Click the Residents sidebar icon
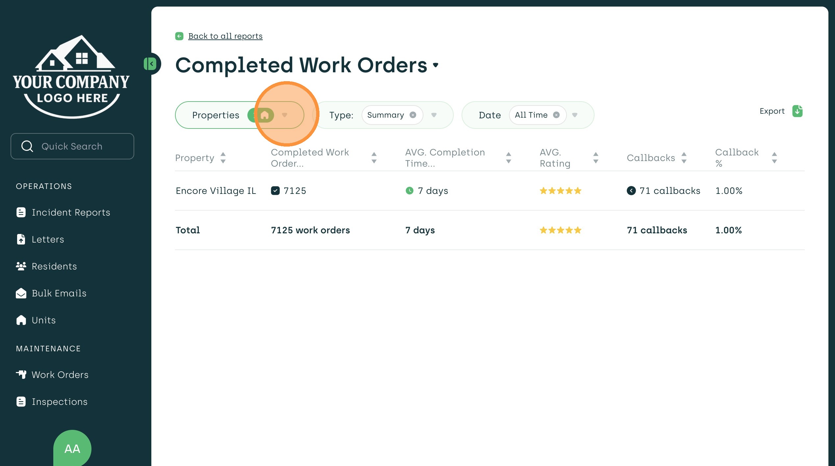The width and height of the screenshot is (835, 466). coord(21,266)
